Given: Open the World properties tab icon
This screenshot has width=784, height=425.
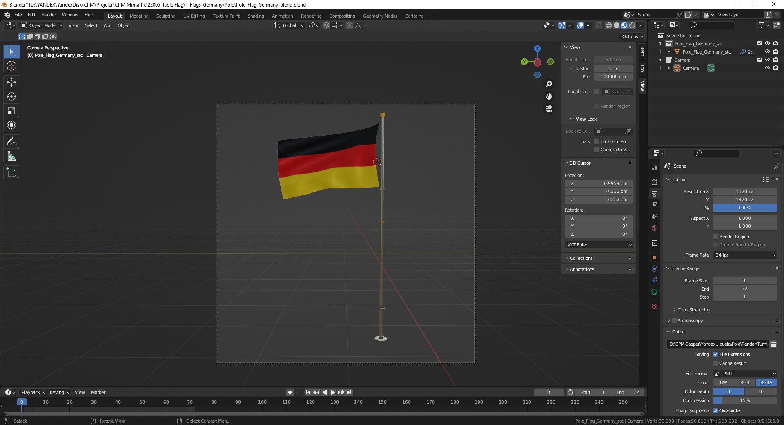Looking at the screenshot, I should 655,228.
